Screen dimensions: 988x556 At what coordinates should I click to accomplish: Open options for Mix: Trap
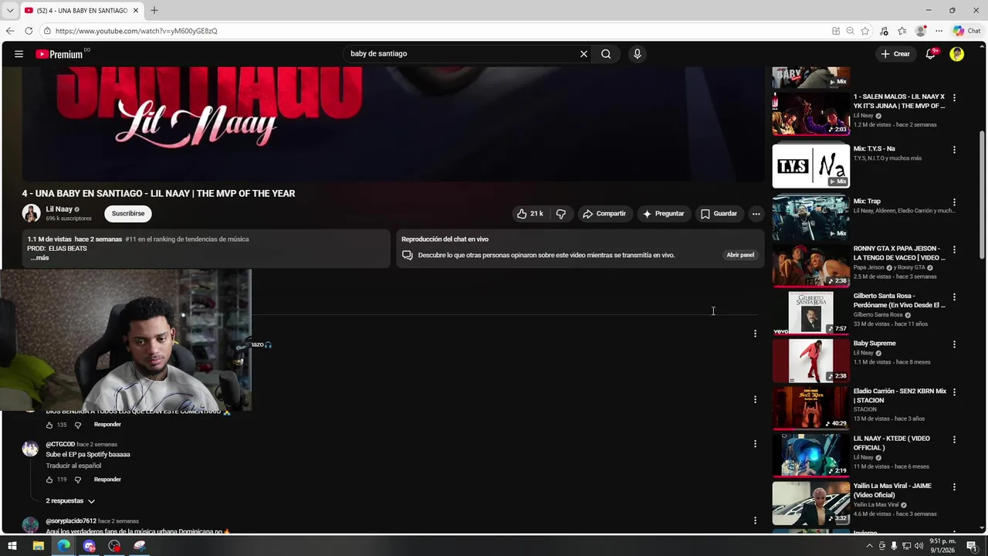click(x=954, y=202)
